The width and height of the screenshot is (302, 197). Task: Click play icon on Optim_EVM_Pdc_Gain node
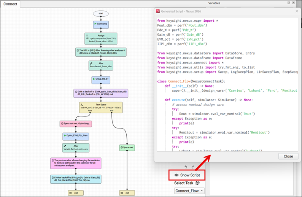coord(65,135)
